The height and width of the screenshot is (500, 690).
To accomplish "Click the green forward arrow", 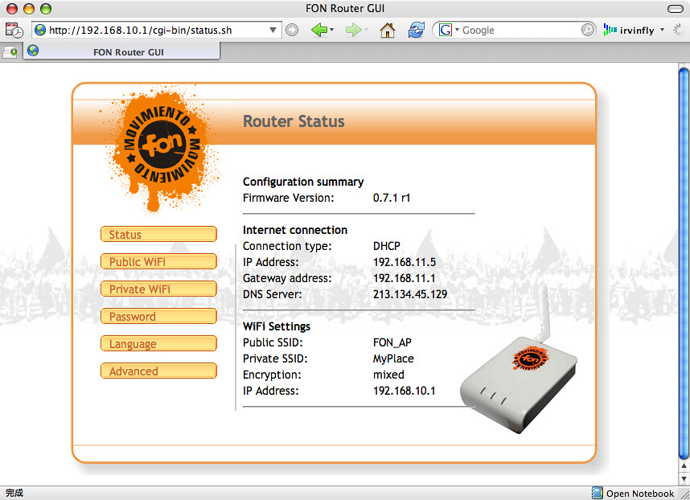I will 353,31.
